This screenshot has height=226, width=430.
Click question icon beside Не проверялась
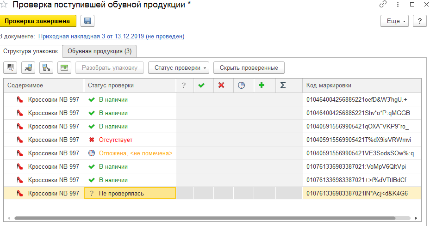coord(92,193)
